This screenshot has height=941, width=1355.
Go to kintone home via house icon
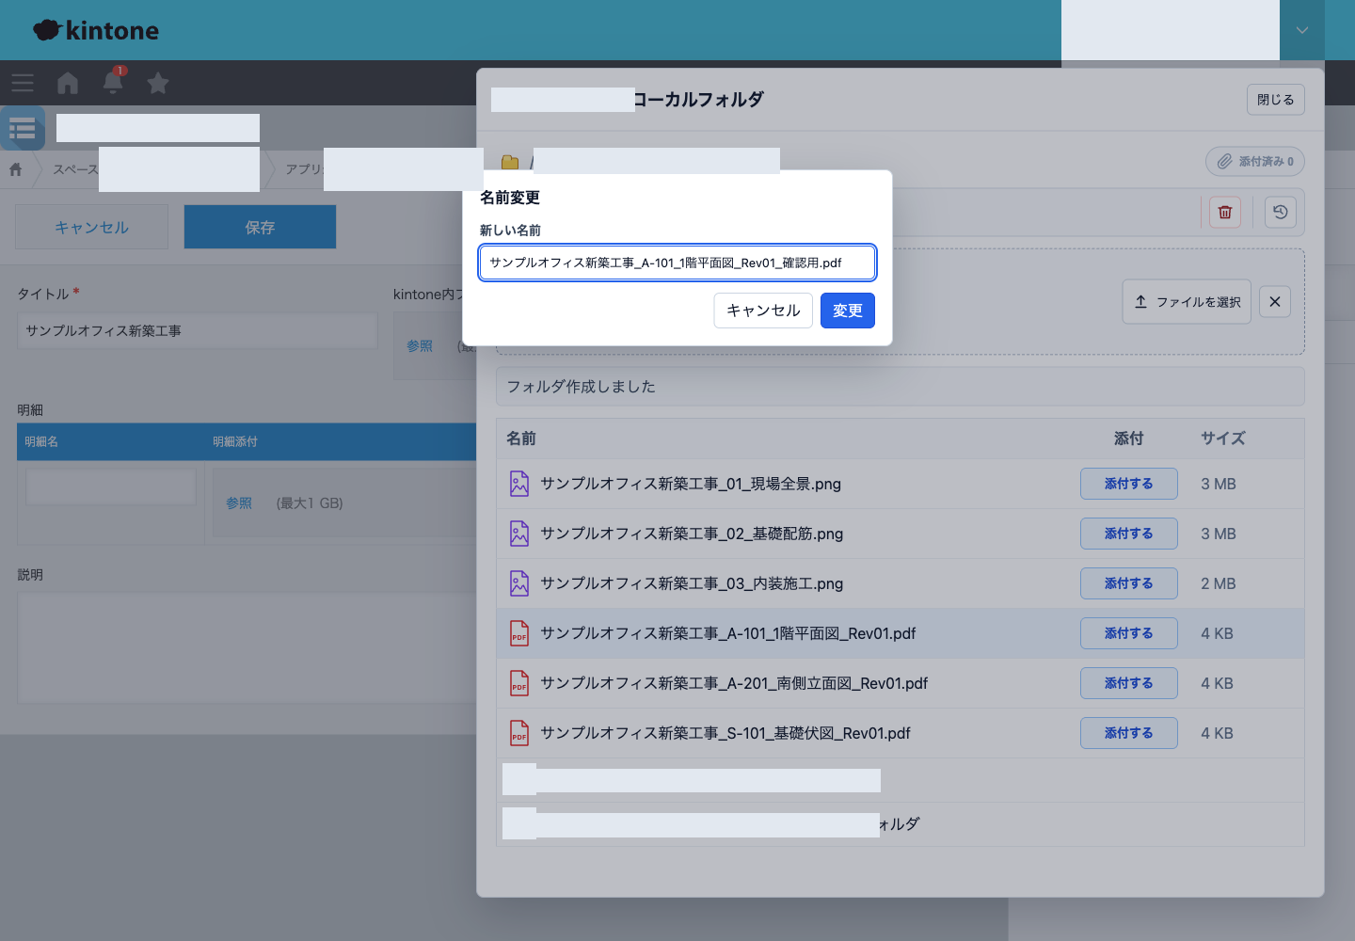68,83
